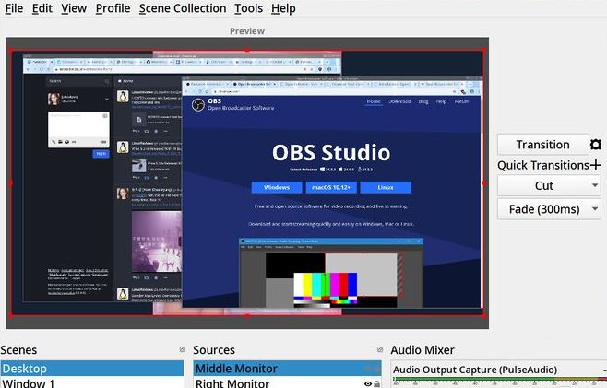
Task: Grab the top-center red resize handle in preview
Action: pos(247,51)
